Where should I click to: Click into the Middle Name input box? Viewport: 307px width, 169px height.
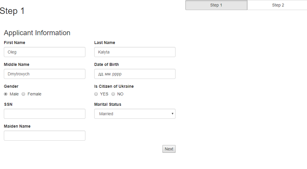[x=45, y=74]
